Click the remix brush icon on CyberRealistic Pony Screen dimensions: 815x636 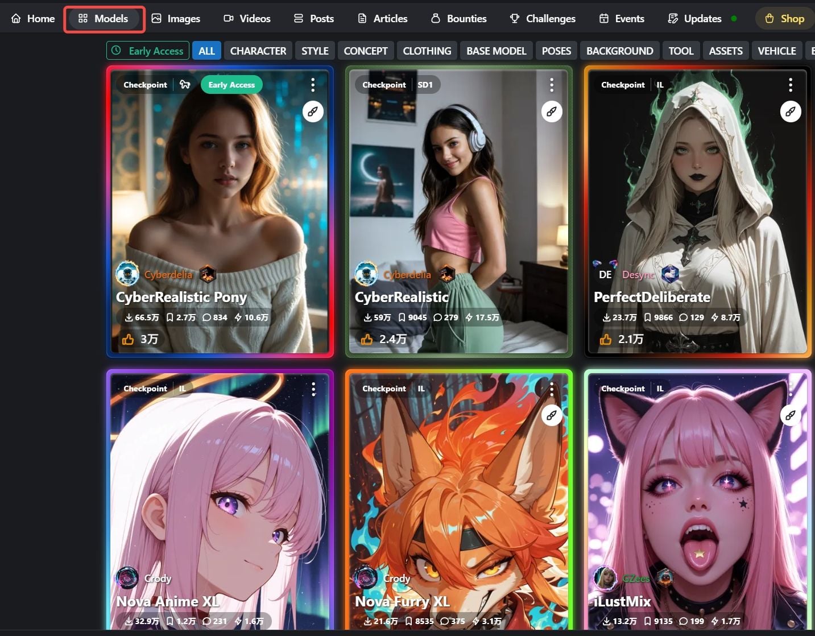point(313,111)
